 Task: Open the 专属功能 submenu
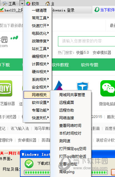37,110
